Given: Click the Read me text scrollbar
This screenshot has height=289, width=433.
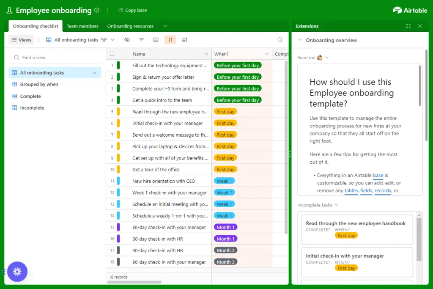Looking at the screenshot, I should tap(420, 86).
